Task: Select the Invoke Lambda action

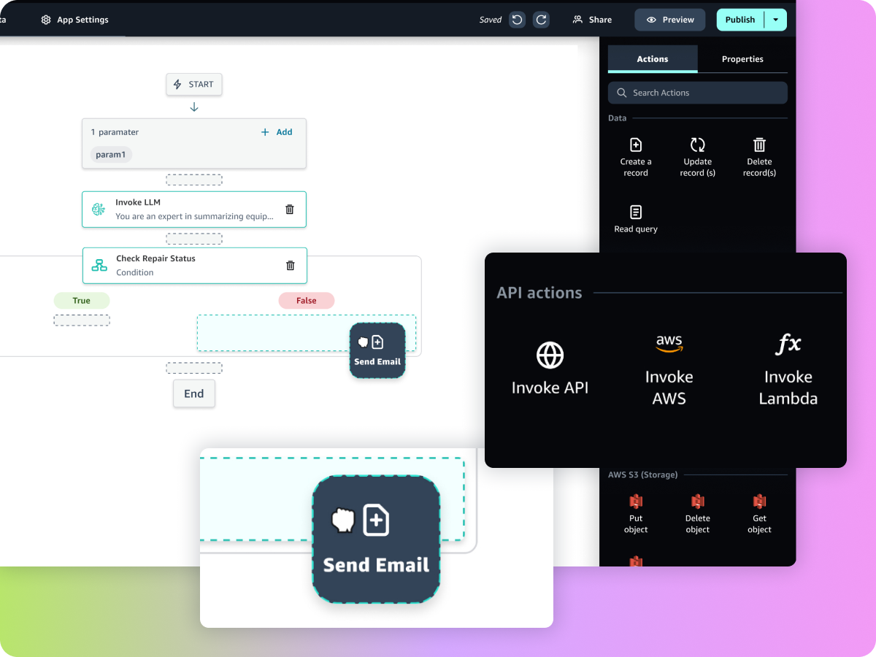Action: (788, 367)
